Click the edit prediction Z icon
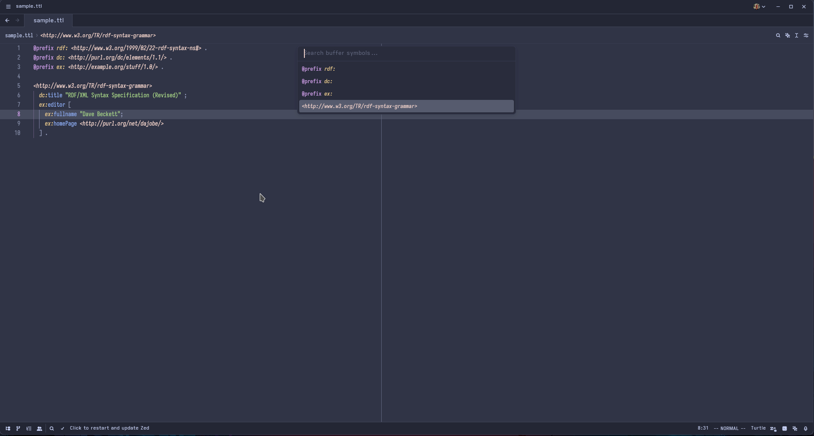Image resolution: width=814 pixels, height=436 pixels. coord(773,428)
